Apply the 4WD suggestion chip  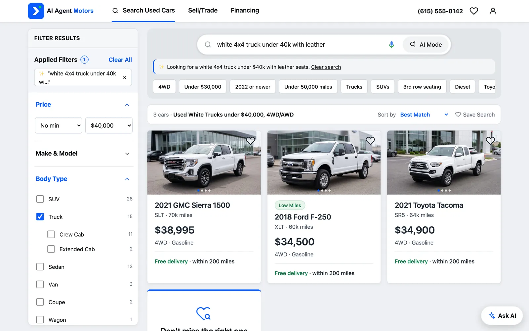point(164,87)
